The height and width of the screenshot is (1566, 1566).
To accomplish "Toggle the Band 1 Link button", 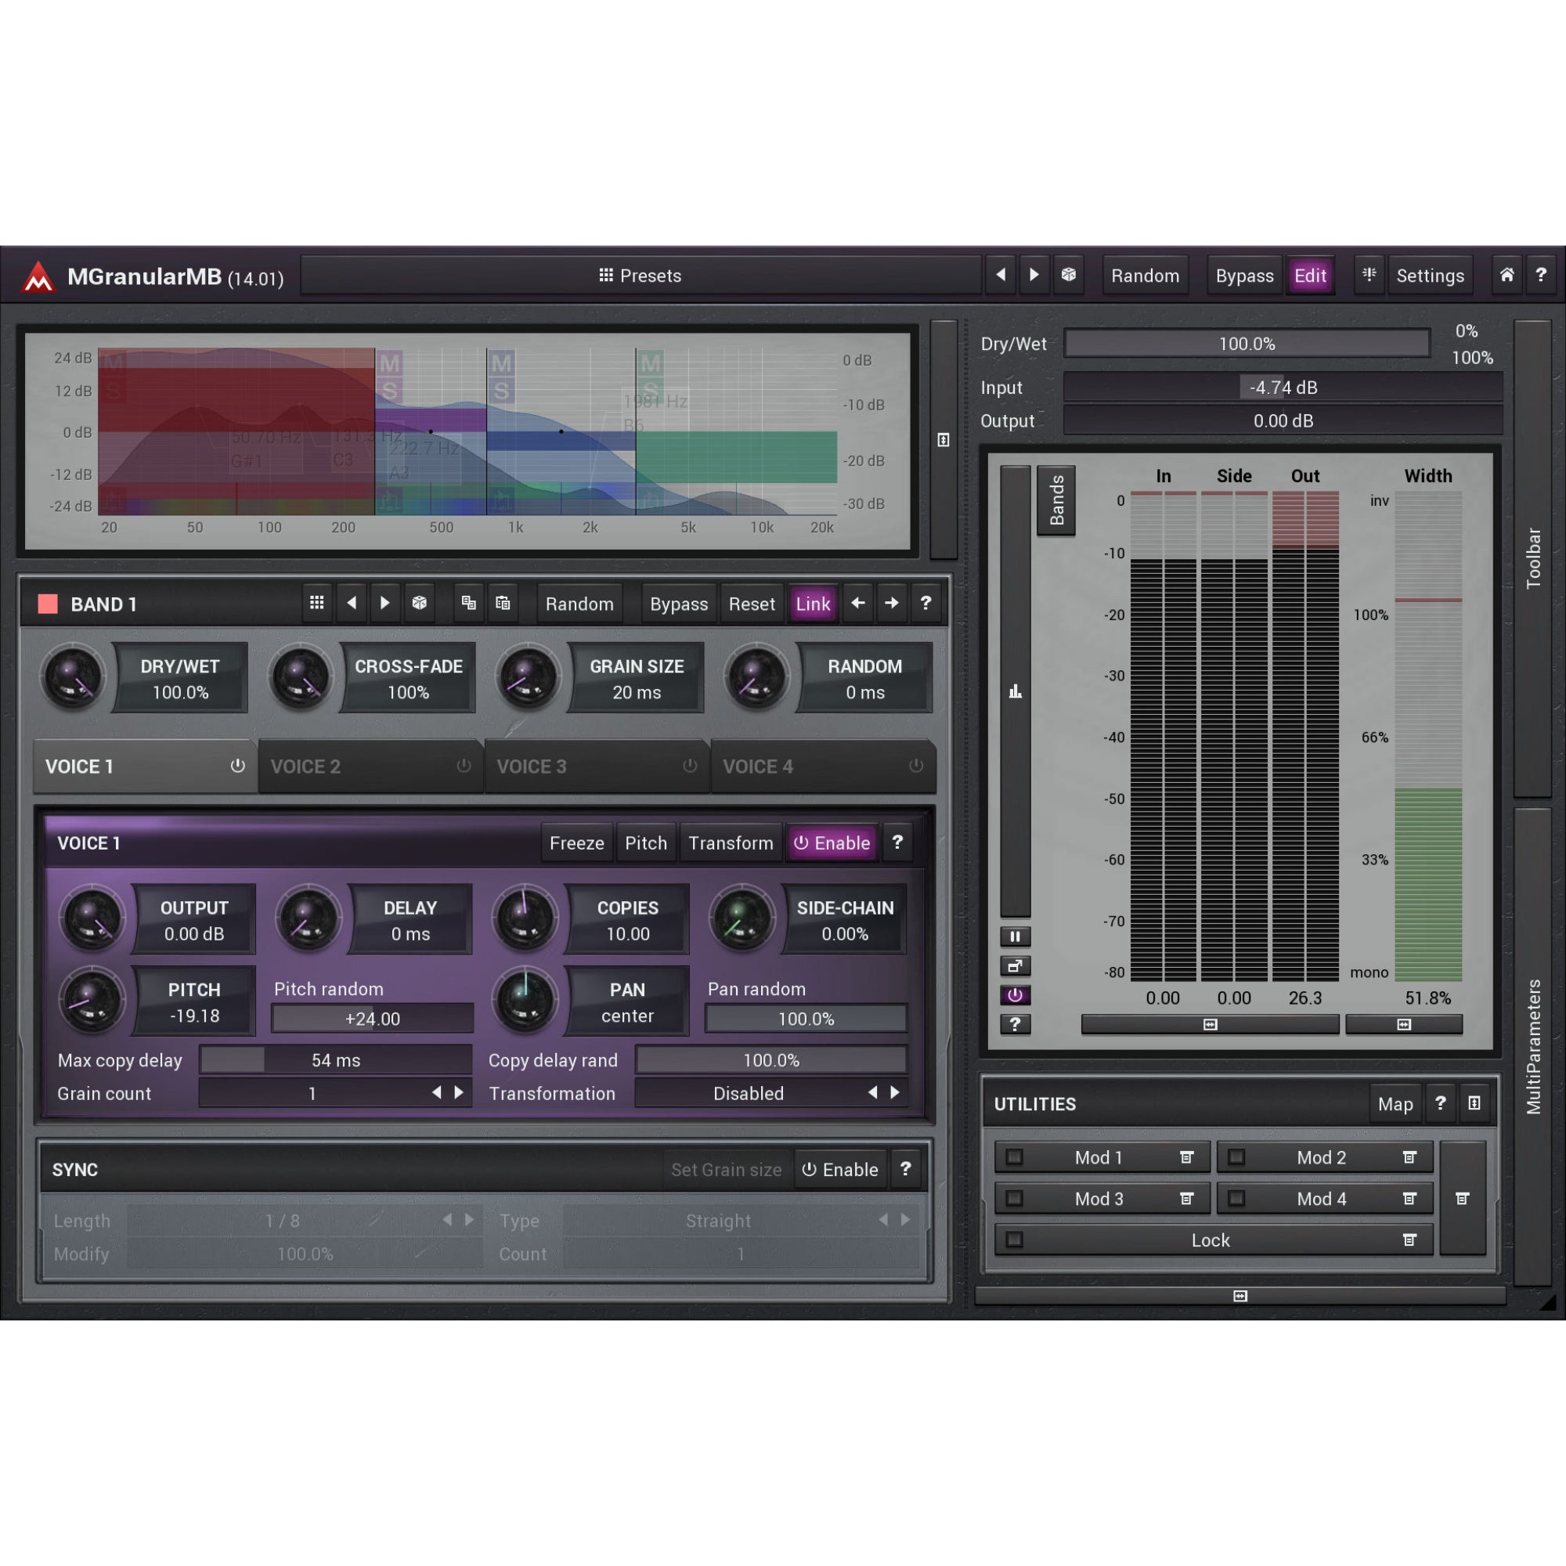I will (x=813, y=604).
